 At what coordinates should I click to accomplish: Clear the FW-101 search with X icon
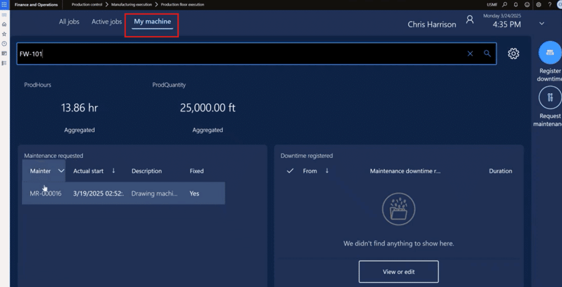click(x=470, y=54)
